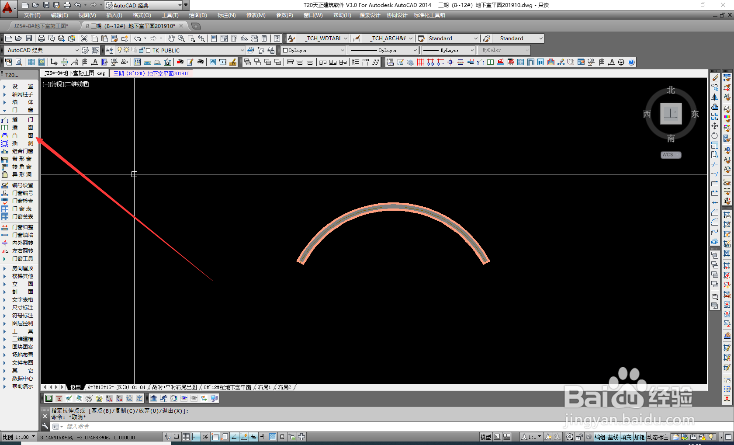734x445 pixels.
Task: Click 门窗总表 command
Action: [17, 217]
